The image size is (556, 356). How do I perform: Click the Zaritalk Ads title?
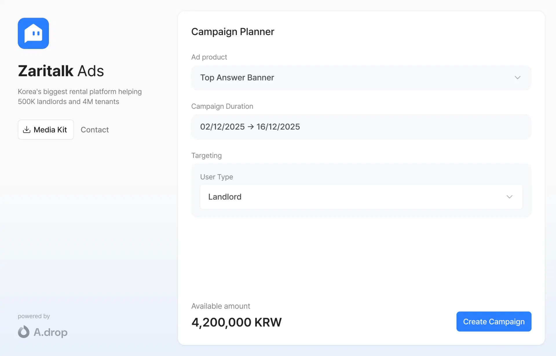61,71
